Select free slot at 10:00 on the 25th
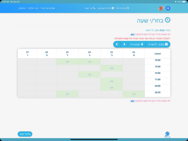The image size is (188, 141). 67,62
